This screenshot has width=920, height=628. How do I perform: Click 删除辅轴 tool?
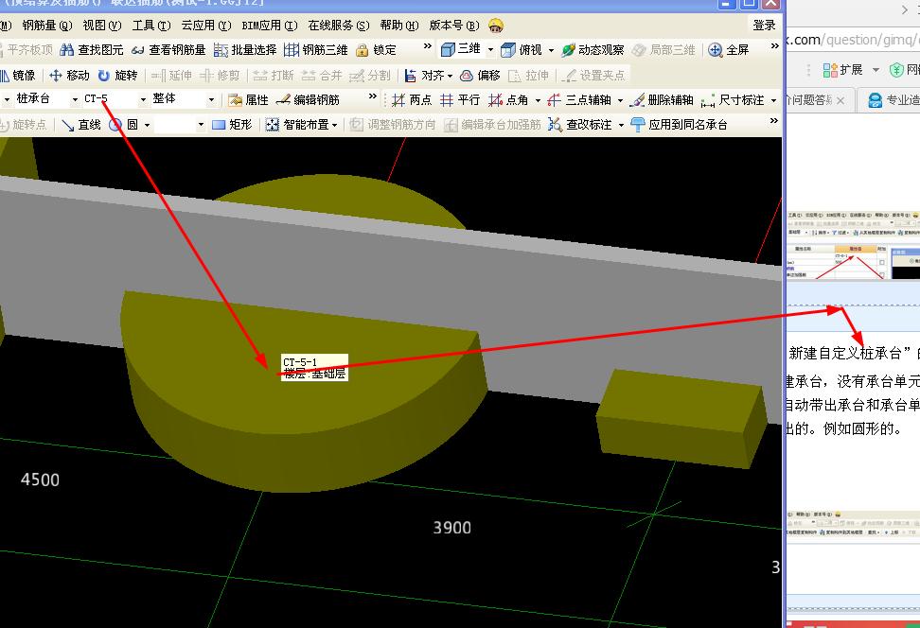point(662,100)
